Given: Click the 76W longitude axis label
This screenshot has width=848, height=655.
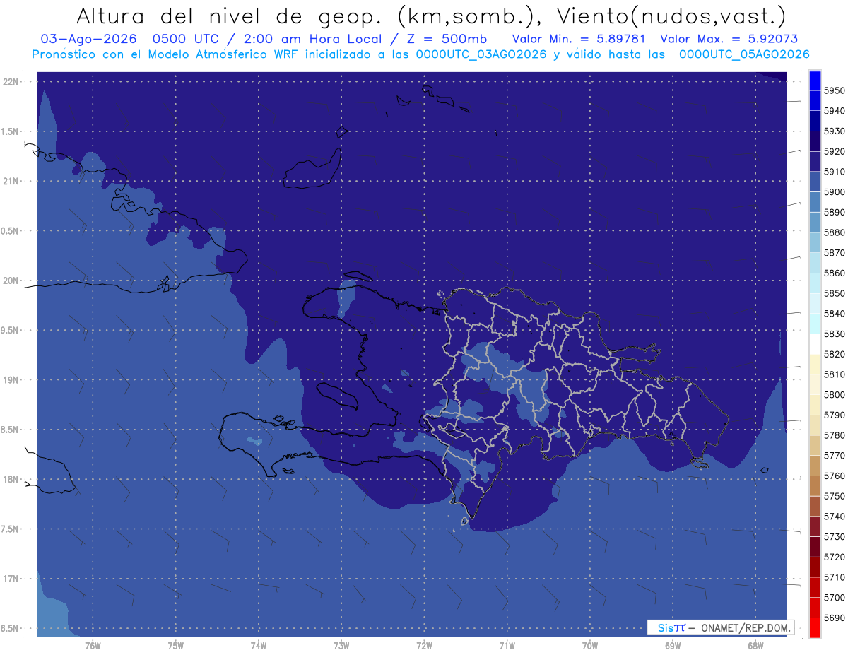Looking at the screenshot, I should pyautogui.click(x=93, y=646).
